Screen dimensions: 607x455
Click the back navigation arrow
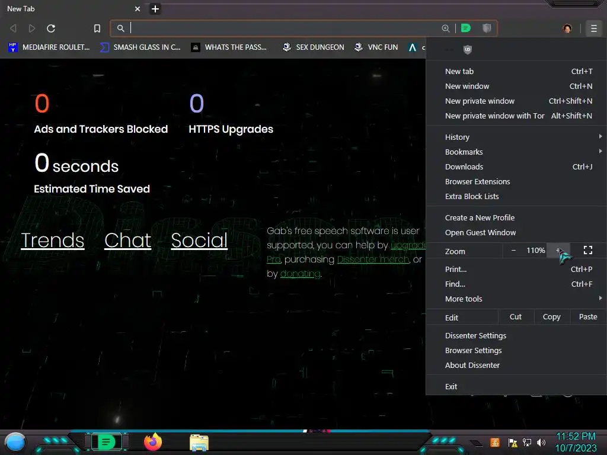[13, 28]
